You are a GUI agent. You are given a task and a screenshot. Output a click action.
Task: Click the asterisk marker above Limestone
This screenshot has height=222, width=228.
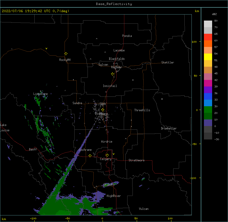tap(40, 91)
